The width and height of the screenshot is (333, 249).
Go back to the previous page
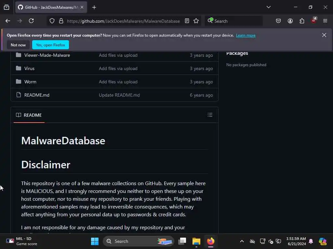click(8, 21)
